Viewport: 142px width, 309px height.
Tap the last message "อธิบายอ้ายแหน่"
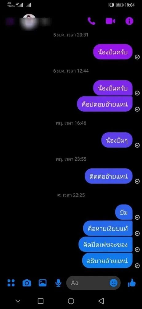coord(107,260)
